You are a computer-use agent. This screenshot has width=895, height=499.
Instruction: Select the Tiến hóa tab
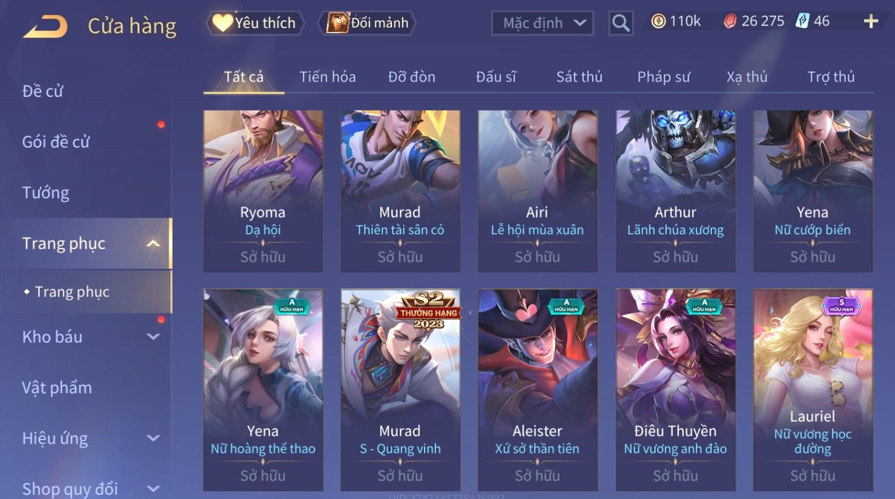pyautogui.click(x=328, y=77)
